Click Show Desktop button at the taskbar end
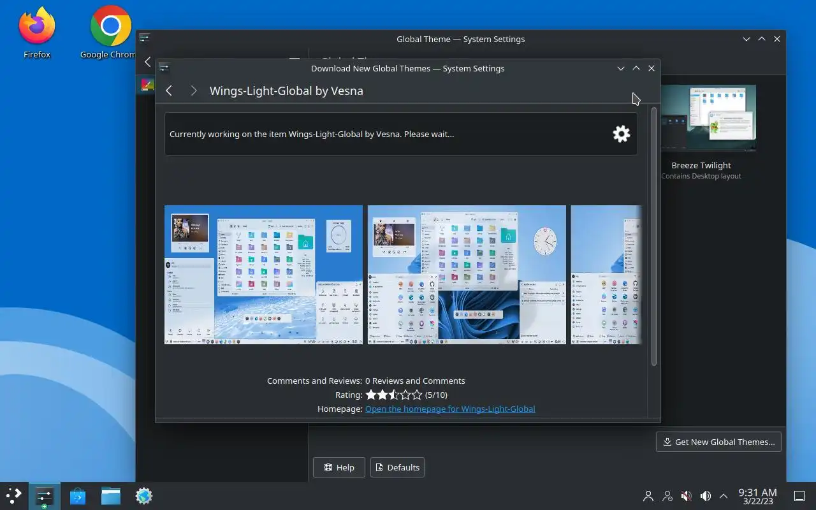This screenshot has height=510, width=816. (x=799, y=496)
